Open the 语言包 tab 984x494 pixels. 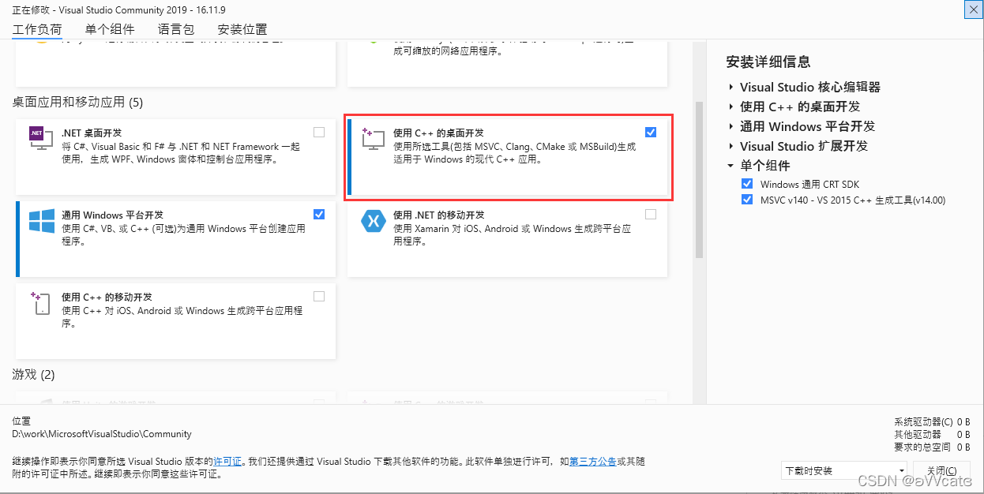pos(175,29)
